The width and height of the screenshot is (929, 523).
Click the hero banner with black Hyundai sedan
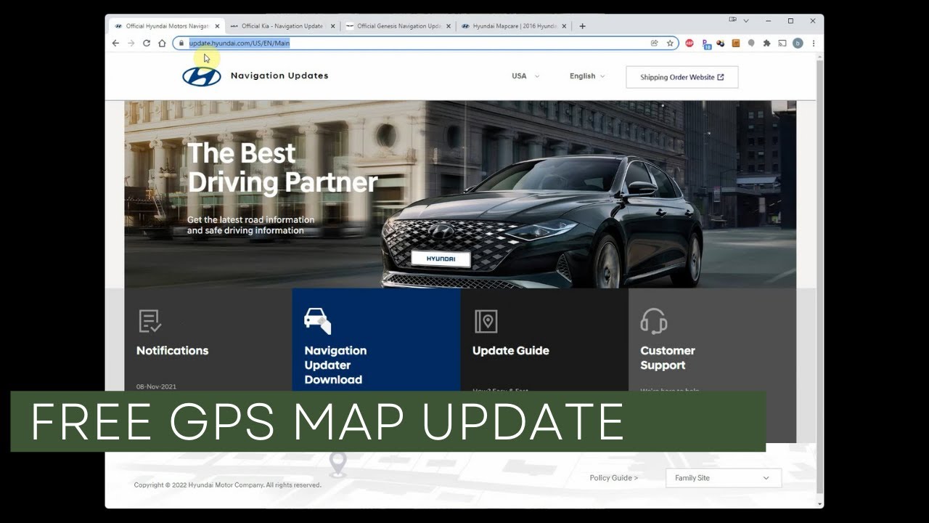pyautogui.click(x=460, y=195)
